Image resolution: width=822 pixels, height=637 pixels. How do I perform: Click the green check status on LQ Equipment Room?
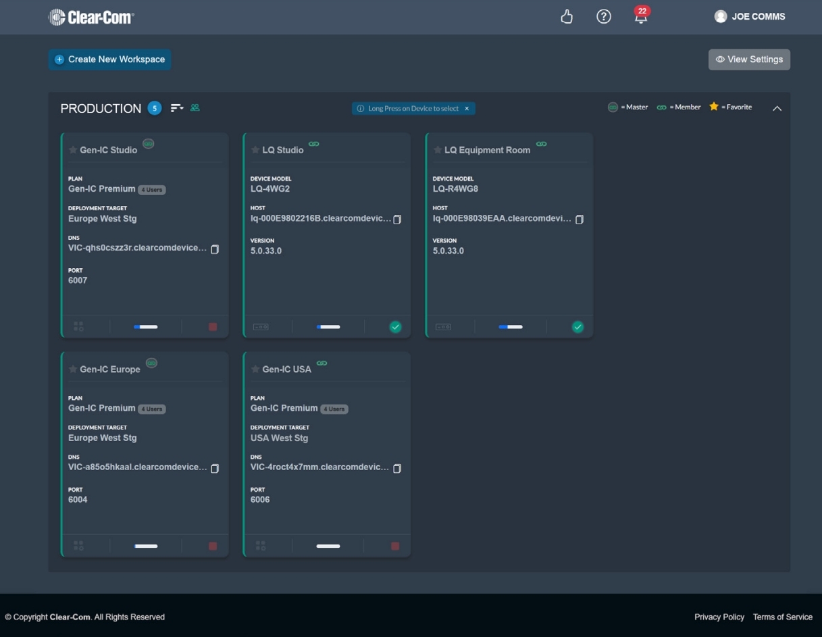577,327
